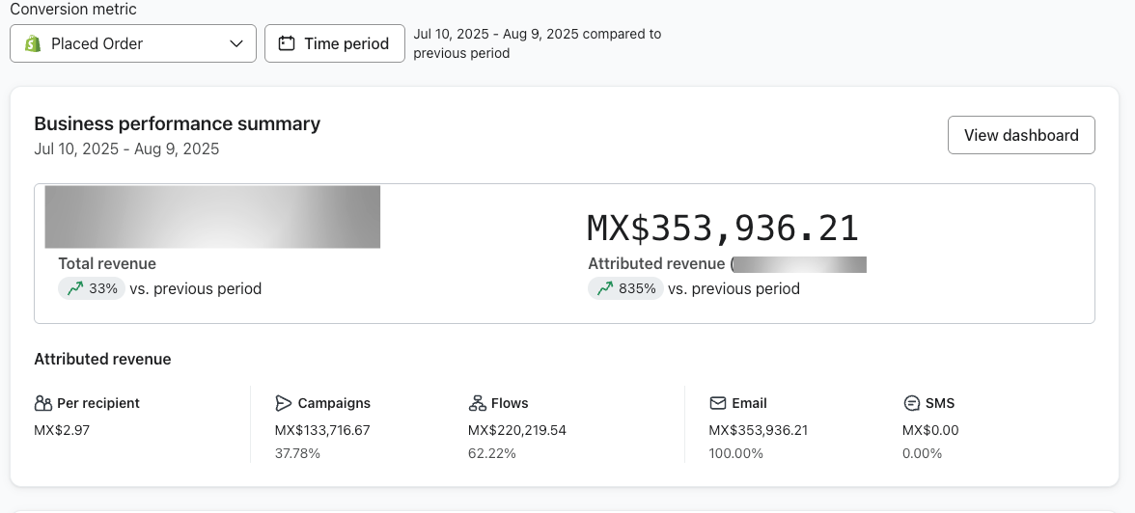Click the Business performance summary heading
Viewport: 1135px width, 513px height.
pos(177,123)
